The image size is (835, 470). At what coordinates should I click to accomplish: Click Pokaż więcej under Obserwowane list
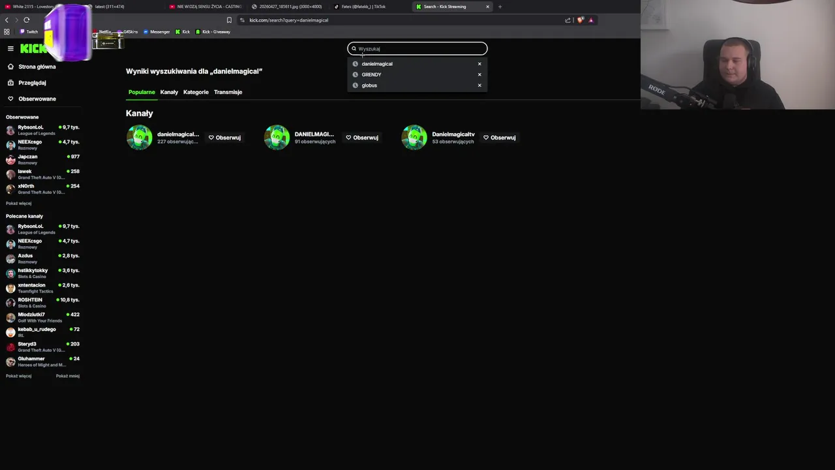point(18,203)
